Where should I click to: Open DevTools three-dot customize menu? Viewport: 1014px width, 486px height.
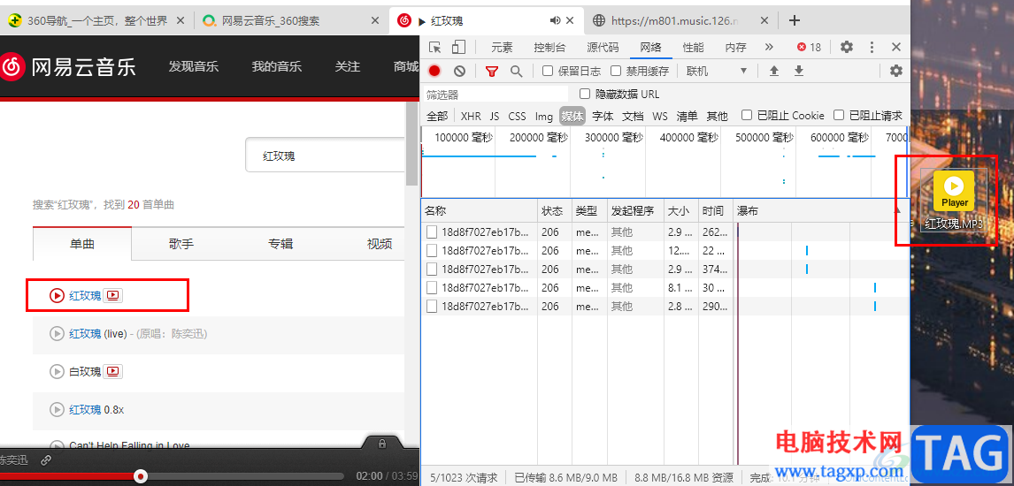(x=872, y=47)
